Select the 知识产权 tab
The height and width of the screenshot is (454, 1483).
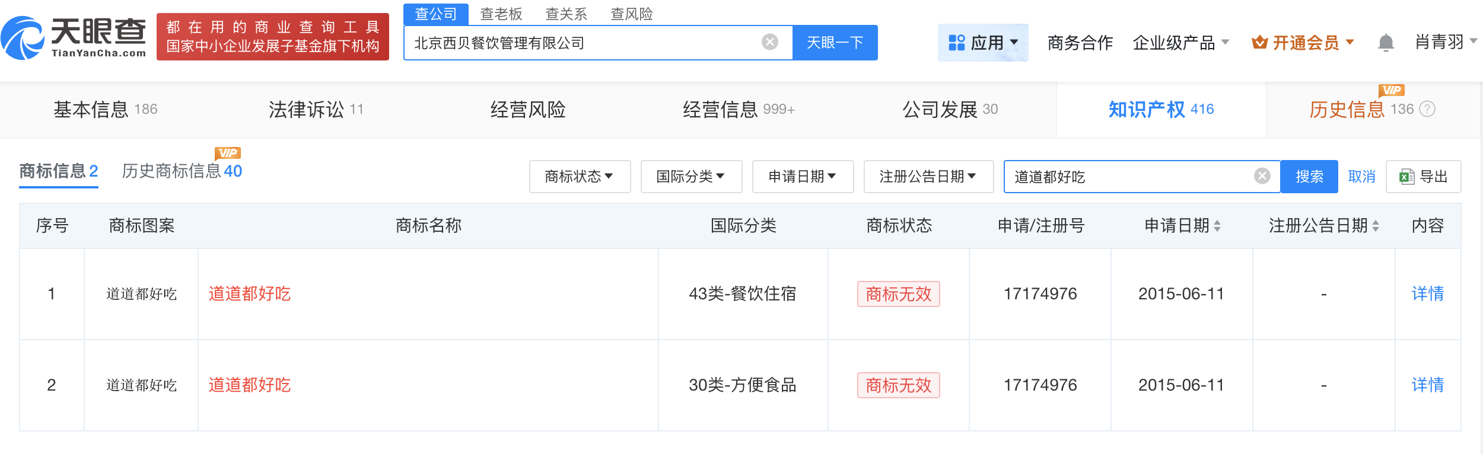[1161, 110]
